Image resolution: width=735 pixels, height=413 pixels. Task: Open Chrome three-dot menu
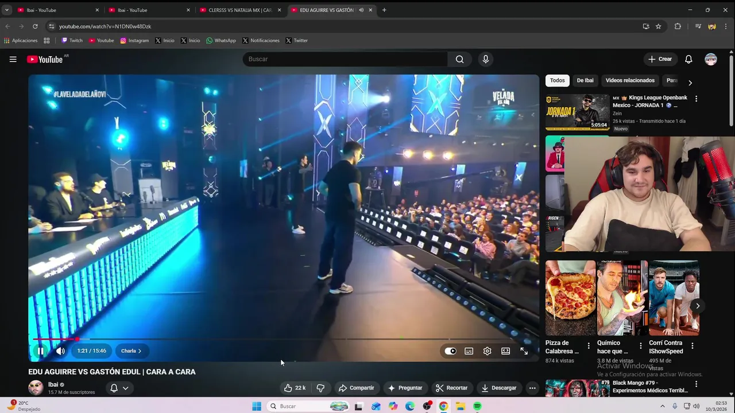pyautogui.click(x=727, y=26)
